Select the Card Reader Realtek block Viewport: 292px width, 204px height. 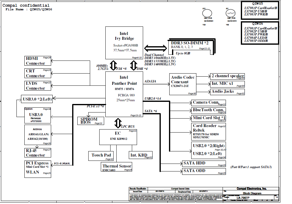209,131
